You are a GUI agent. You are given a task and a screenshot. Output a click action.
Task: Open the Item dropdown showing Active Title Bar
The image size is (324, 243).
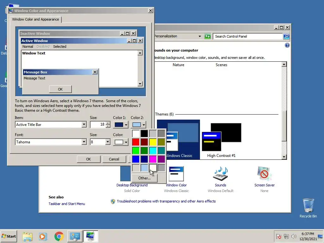[x=84, y=125]
